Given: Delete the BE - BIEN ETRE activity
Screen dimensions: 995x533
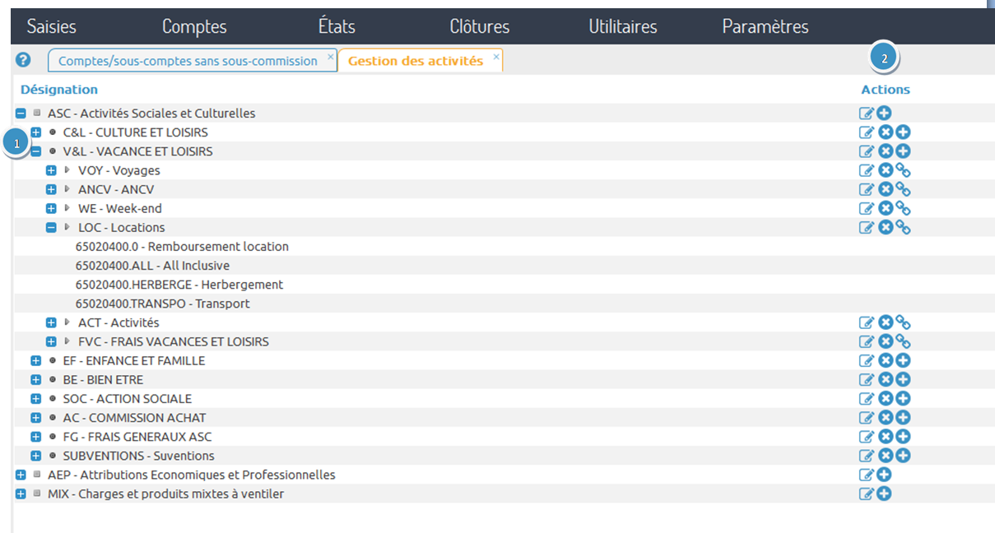Looking at the screenshot, I should click(x=886, y=378).
